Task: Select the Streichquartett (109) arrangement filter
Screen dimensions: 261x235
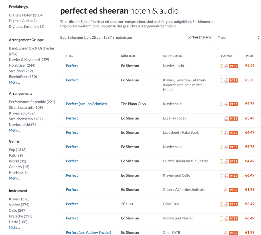Action: coord(26,108)
